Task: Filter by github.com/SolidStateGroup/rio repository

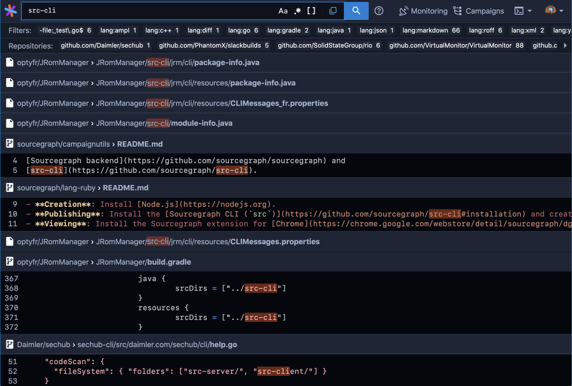Action: [329, 46]
